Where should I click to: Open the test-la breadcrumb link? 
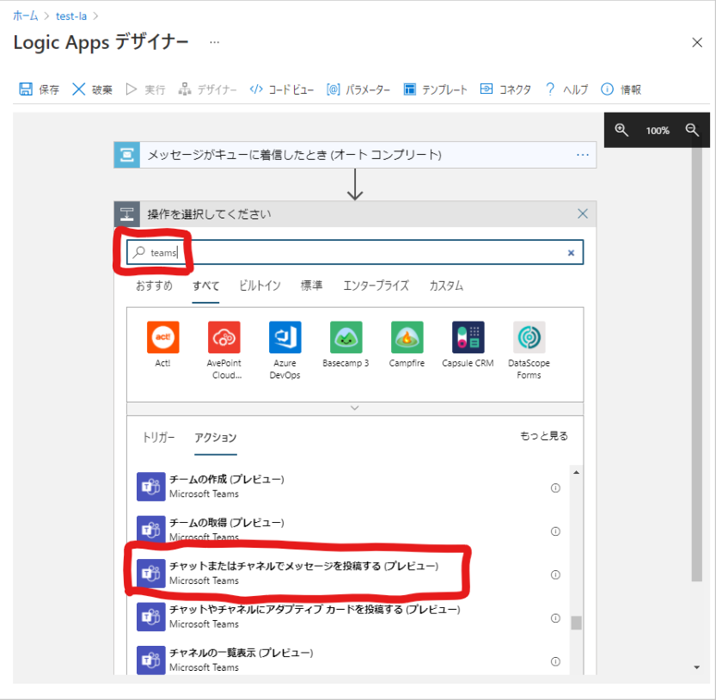click(71, 16)
